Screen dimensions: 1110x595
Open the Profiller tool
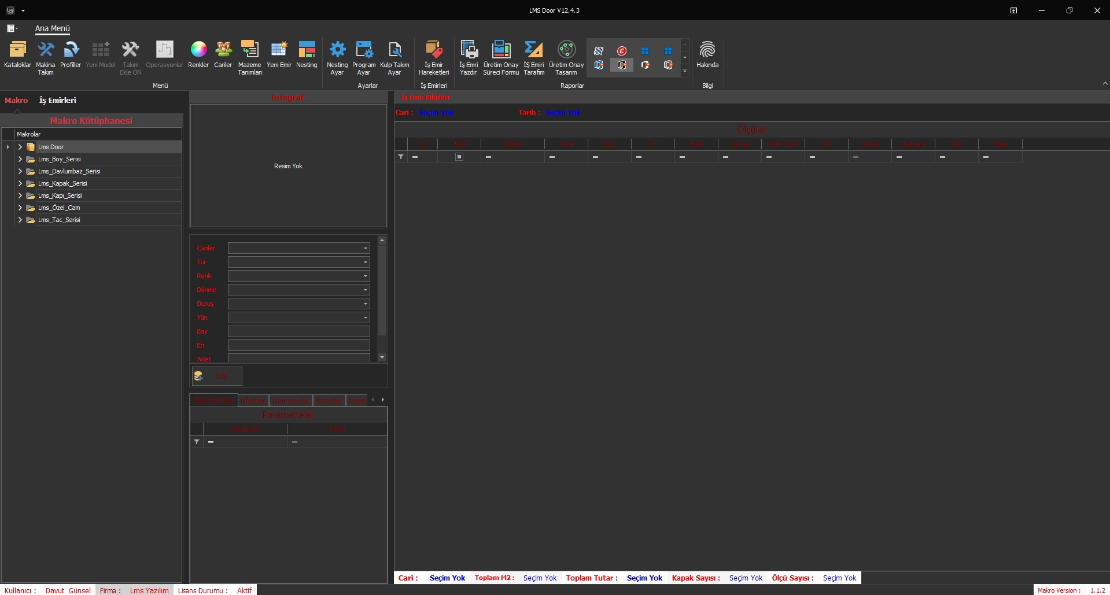(71, 55)
